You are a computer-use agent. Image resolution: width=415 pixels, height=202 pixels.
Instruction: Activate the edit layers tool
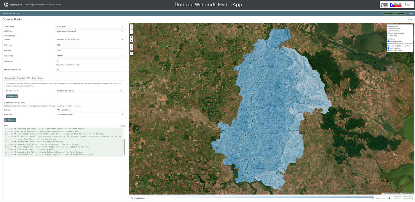(x=132, y=45)
